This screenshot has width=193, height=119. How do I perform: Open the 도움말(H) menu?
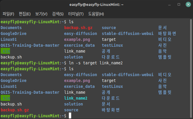96,14
